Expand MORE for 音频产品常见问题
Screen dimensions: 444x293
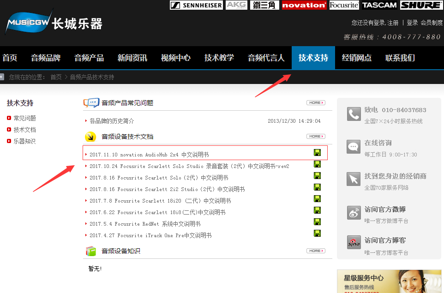pos(316,102)
